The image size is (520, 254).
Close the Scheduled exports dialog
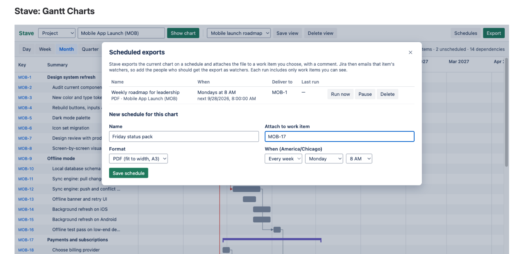tap(410, 52)
